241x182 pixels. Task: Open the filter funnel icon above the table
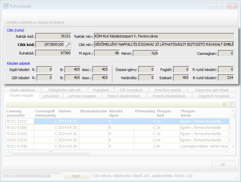[231, 104]
